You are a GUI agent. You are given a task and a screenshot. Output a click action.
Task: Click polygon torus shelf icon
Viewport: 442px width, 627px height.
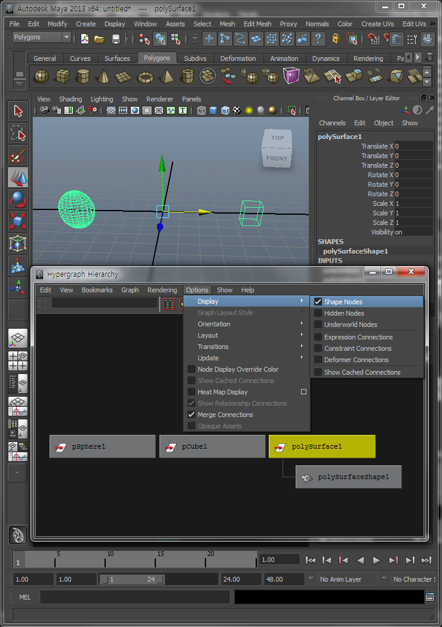coord(145,76)
